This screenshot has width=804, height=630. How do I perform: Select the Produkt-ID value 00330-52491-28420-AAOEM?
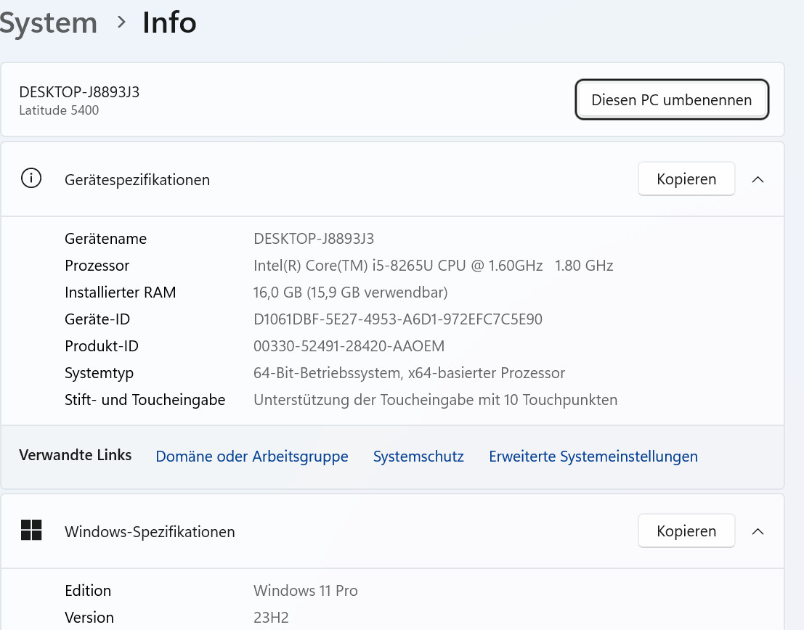click(349, 346)
